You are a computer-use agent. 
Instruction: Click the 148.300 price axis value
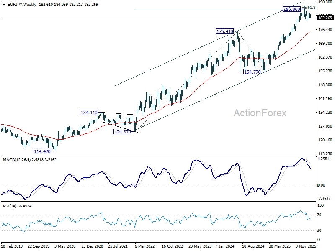pyautogui.click(x=325, y=85)
